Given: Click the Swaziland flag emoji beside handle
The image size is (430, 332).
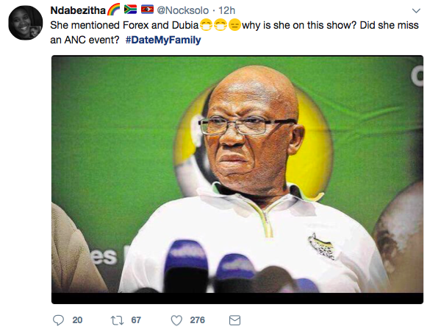Looking at the screenshot, I should click(147, 10).
